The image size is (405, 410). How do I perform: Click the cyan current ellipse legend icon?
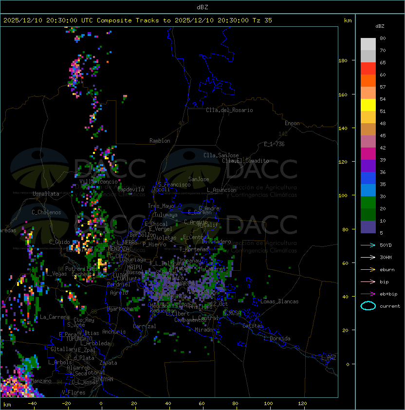coord(368,306)
